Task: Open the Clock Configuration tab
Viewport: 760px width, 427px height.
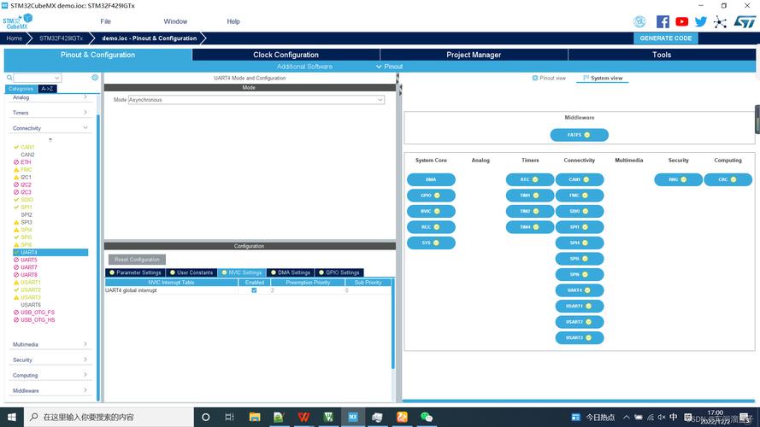Action: (286, 55)
